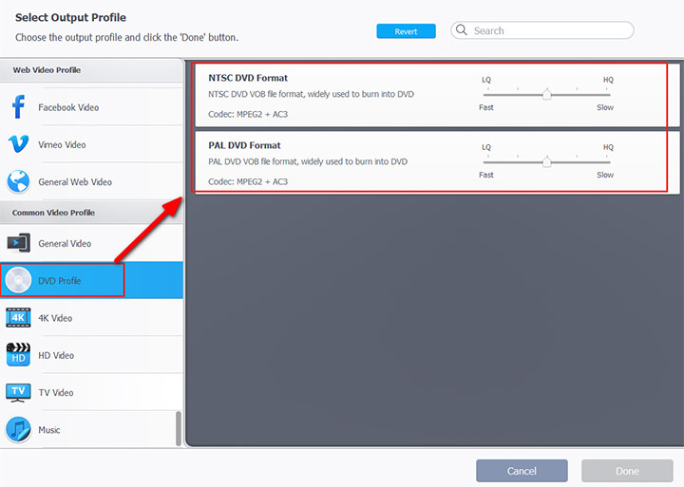Click the search magnifier icon

pos(462,30)
